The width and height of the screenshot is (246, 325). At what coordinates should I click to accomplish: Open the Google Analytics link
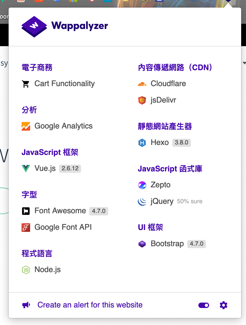click(x=64, y=126)
